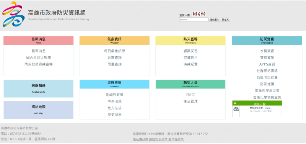This screenshot has height=144, width=306.
Task: Open 演練紀實 drill records link
Action: tap(190, 64)
